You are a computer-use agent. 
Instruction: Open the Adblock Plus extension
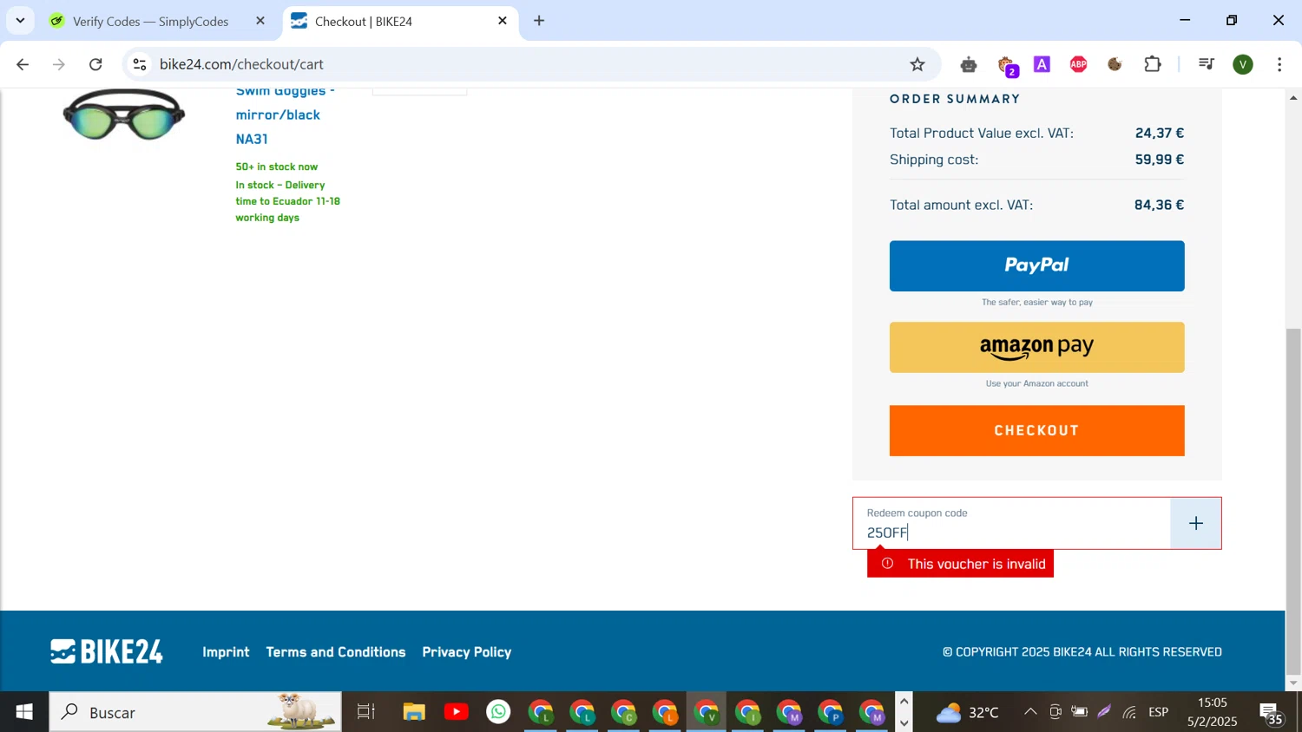tap(1078, 64)
